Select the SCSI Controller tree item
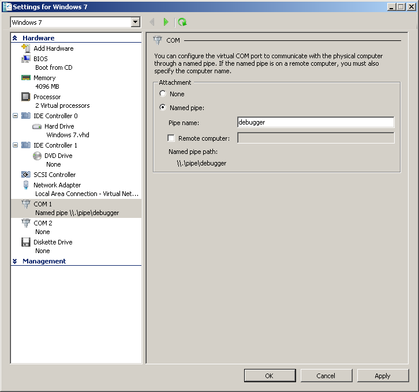The width and height of the screenshot is (419, 392). pyautogui.click(x=54, y=175)
